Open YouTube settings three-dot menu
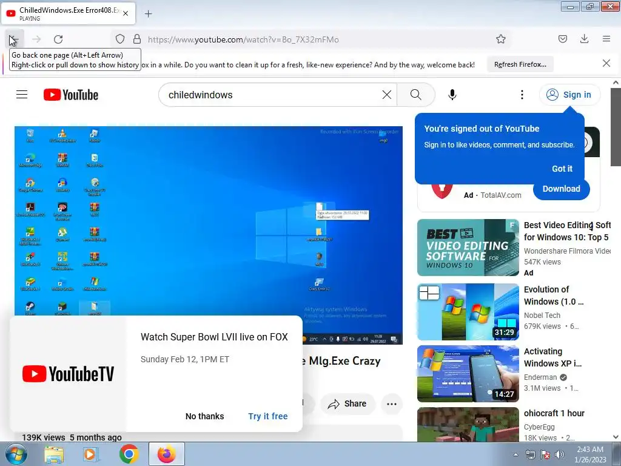Image resolution: width=621 pixels, height=466 pixels. point(522,95)
